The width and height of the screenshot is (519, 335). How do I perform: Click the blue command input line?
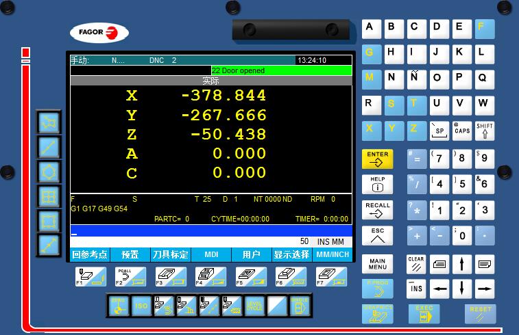pyautogui.click(x=210, y=231)
